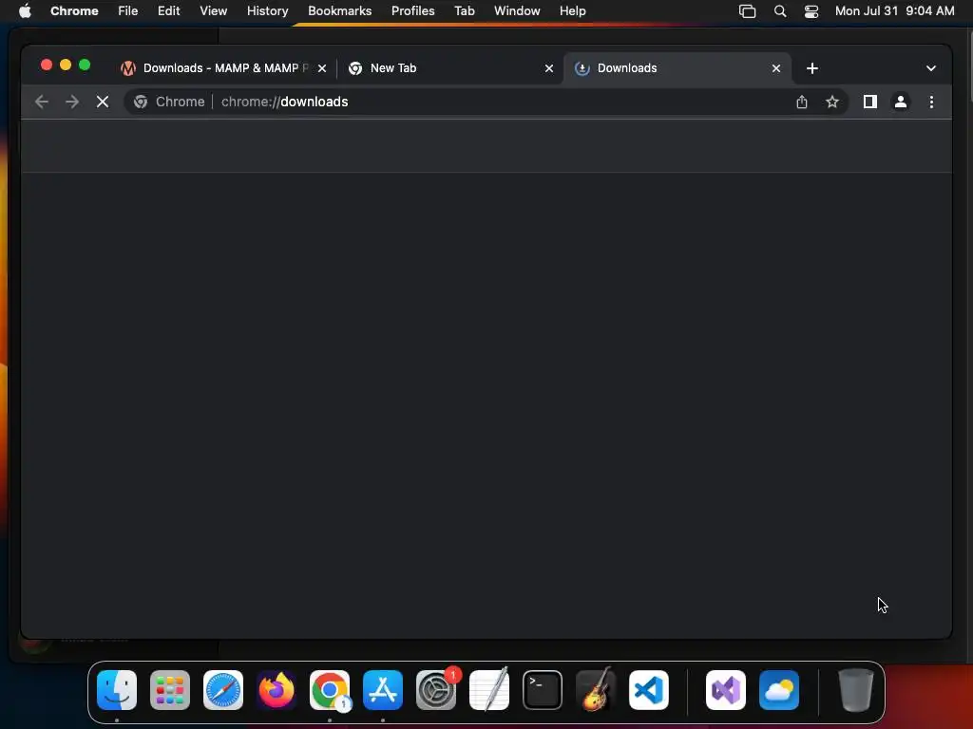973x729 pixels.
Task: Open Stage Manager windows icon in menu bar
Action: pyautogui.click(x=747, y=11)
